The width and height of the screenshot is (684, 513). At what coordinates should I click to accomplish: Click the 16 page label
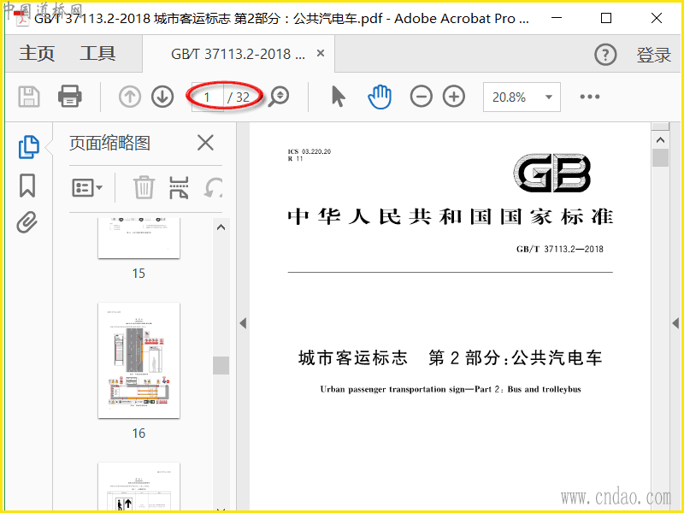pos(139,433)
